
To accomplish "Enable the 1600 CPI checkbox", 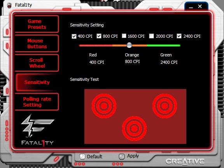I will pyautogui.click(x=124, y=36).
